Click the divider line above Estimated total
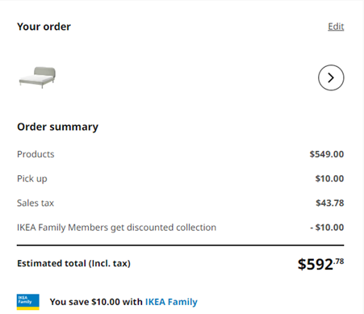The image size is (364, 314). [180, 245]
